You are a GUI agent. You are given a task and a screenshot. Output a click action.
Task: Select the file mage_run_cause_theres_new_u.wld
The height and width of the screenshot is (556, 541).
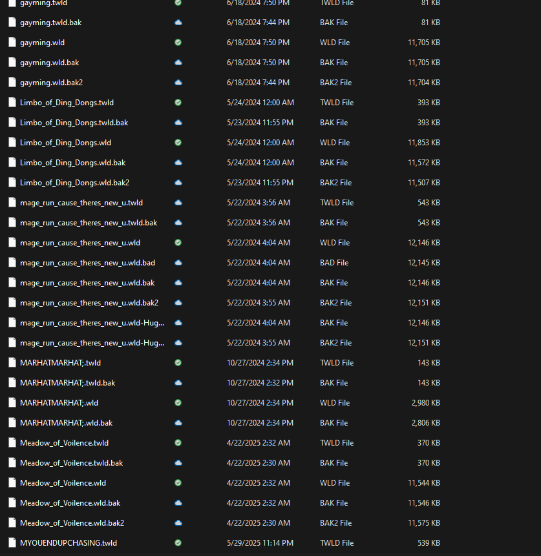coord(80,243)
